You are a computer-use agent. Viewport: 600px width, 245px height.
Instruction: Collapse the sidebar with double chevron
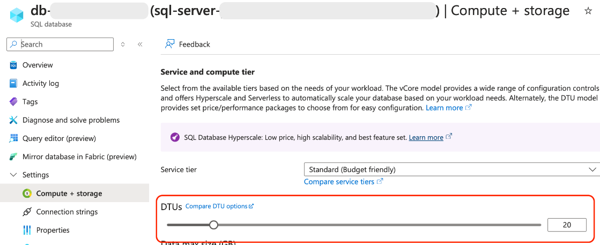(x=140, y=44)
